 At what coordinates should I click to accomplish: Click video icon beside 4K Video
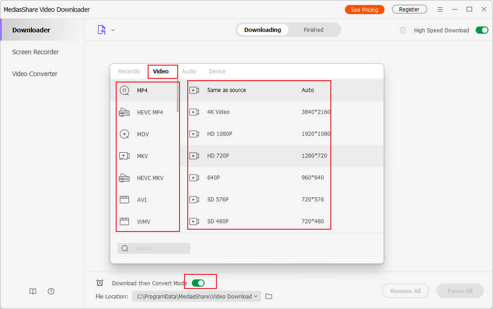coord(194,112)
